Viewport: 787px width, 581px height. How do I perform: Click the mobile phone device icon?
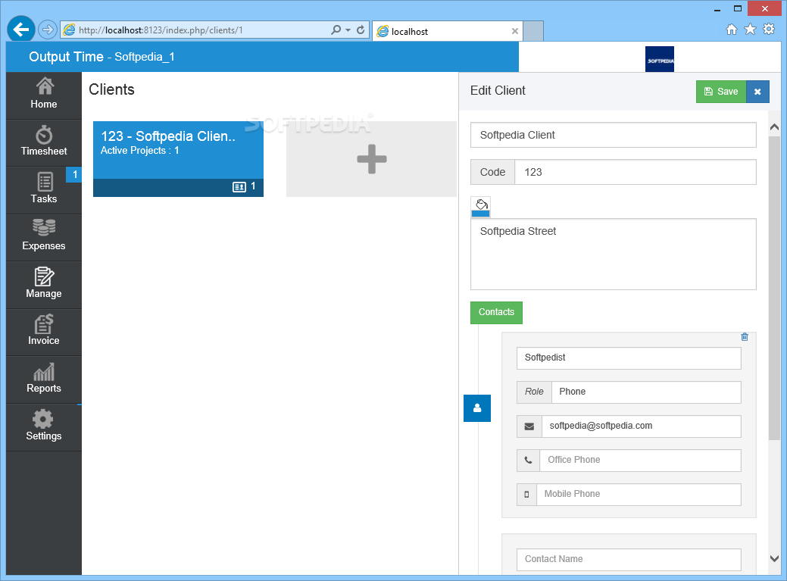(526, 494)
